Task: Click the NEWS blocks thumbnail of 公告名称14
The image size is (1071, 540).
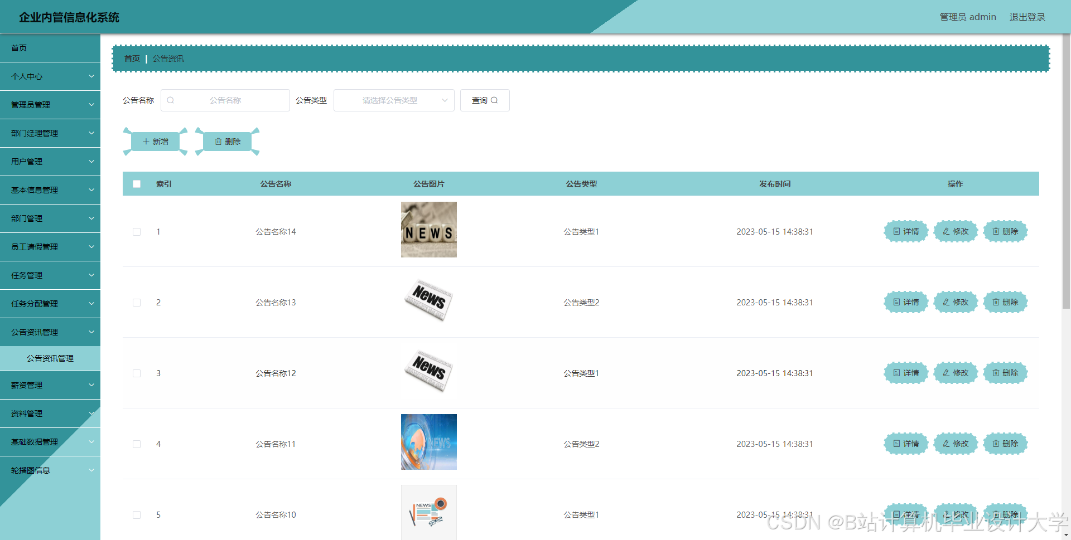Action: tap(429, 230)
